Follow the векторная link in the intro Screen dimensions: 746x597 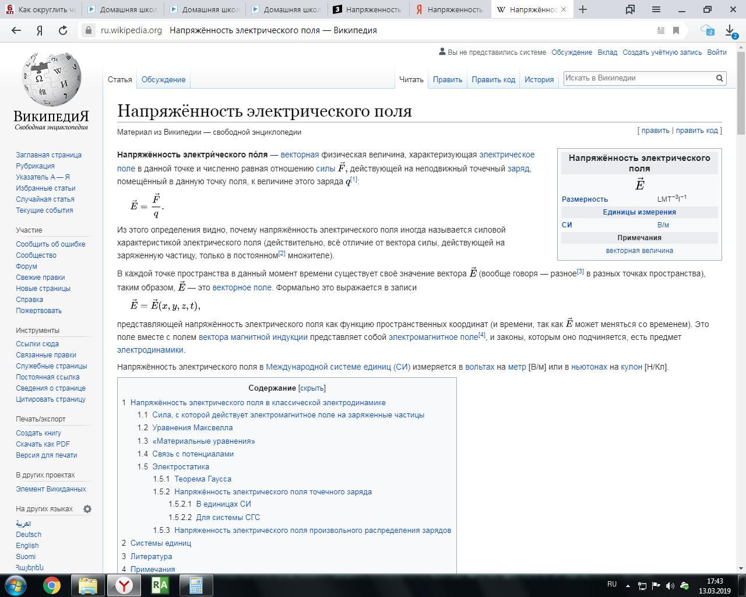pos(300,155)
